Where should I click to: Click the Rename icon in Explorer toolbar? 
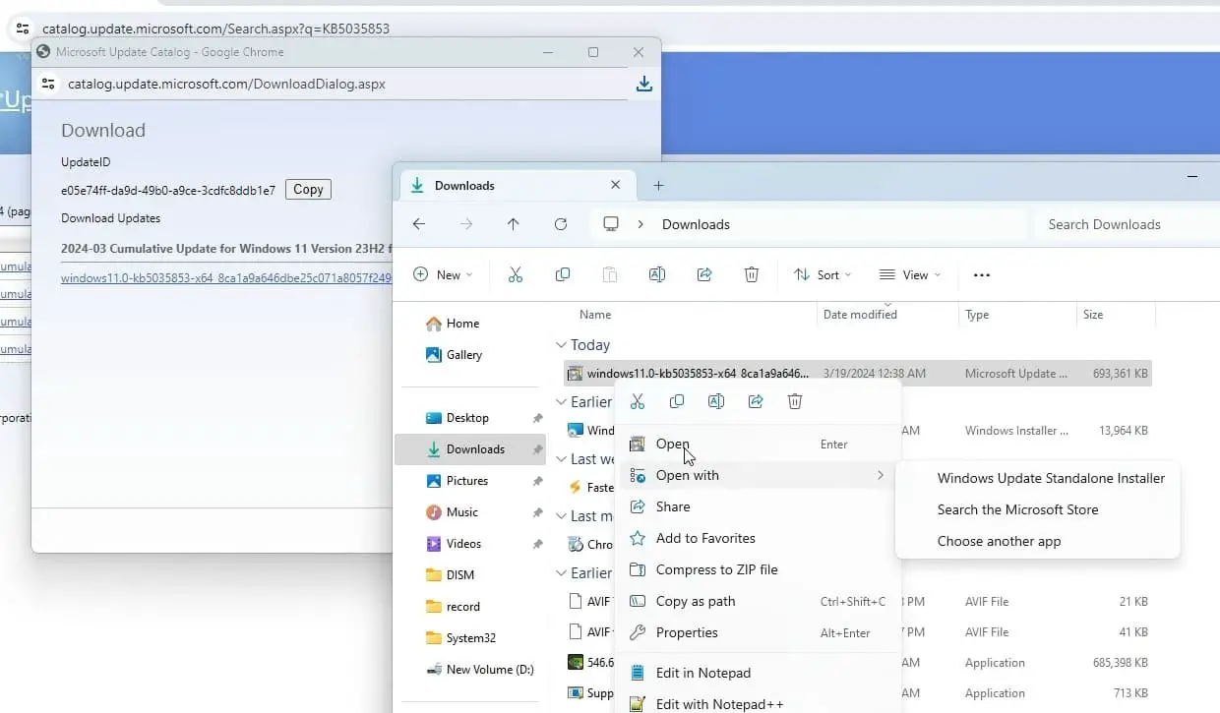click(656, 275)
